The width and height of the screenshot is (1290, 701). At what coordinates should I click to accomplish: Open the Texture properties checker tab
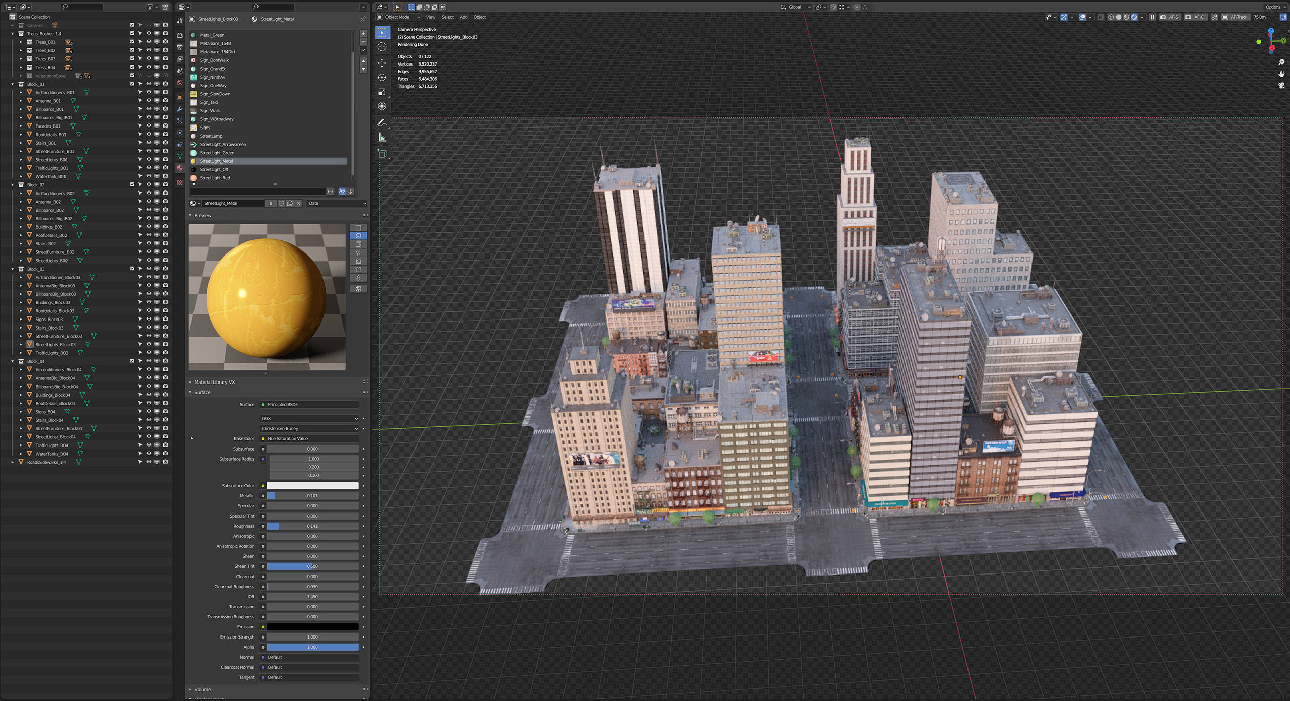180,183
